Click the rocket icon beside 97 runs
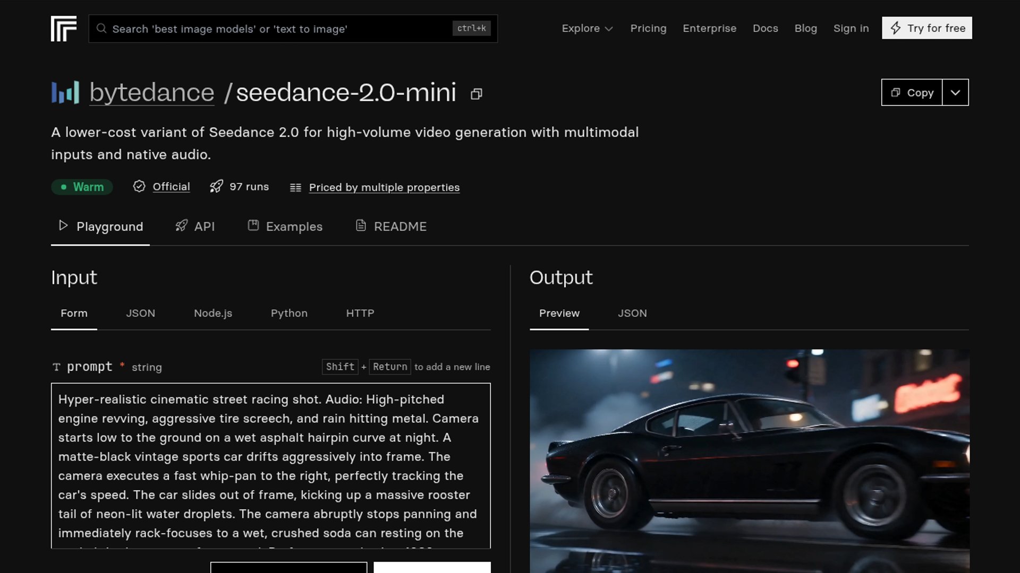1020x573 pixels. coord(216,186)
